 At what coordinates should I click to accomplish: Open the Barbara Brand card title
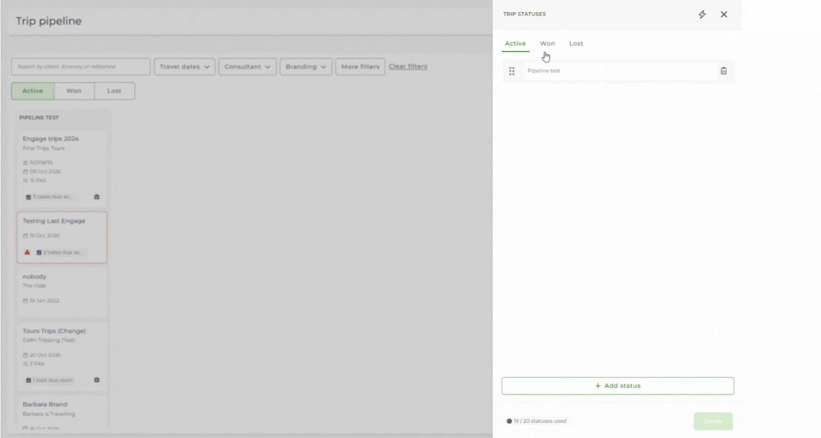(x=45, y=404)
